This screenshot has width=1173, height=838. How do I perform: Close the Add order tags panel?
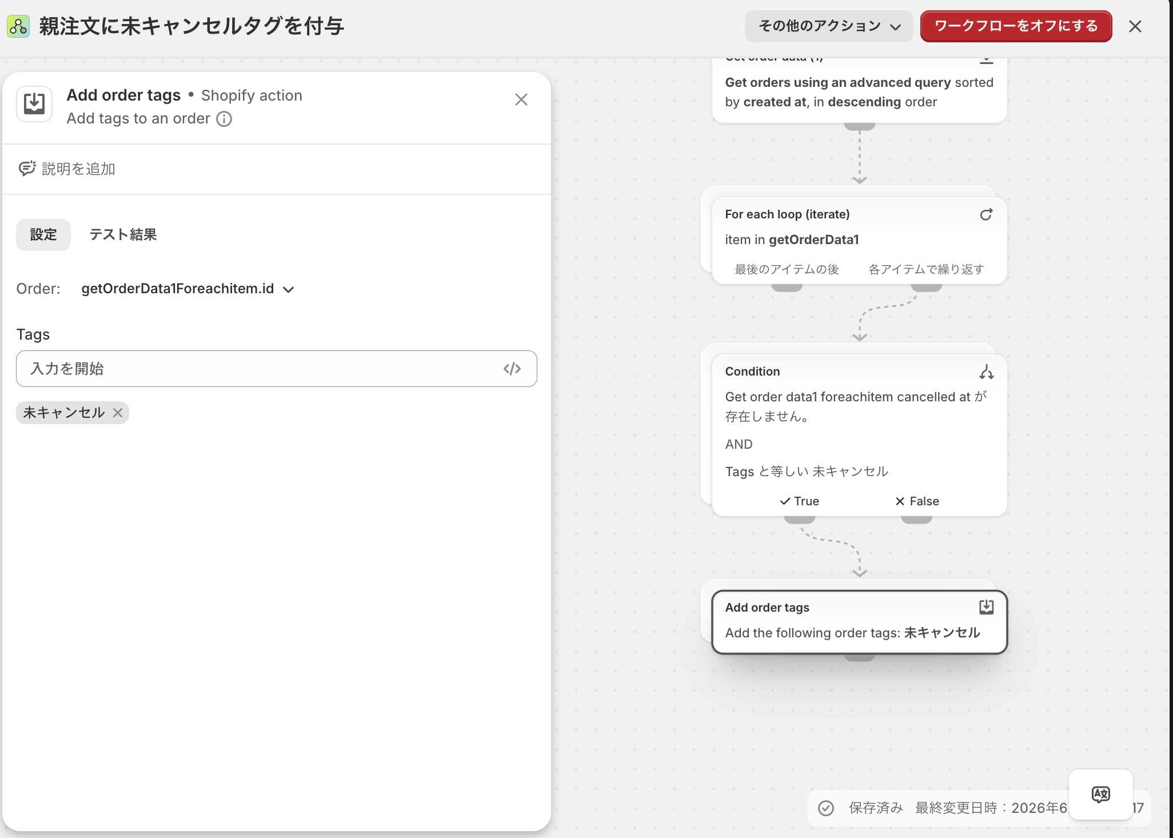tap(521, 99)
